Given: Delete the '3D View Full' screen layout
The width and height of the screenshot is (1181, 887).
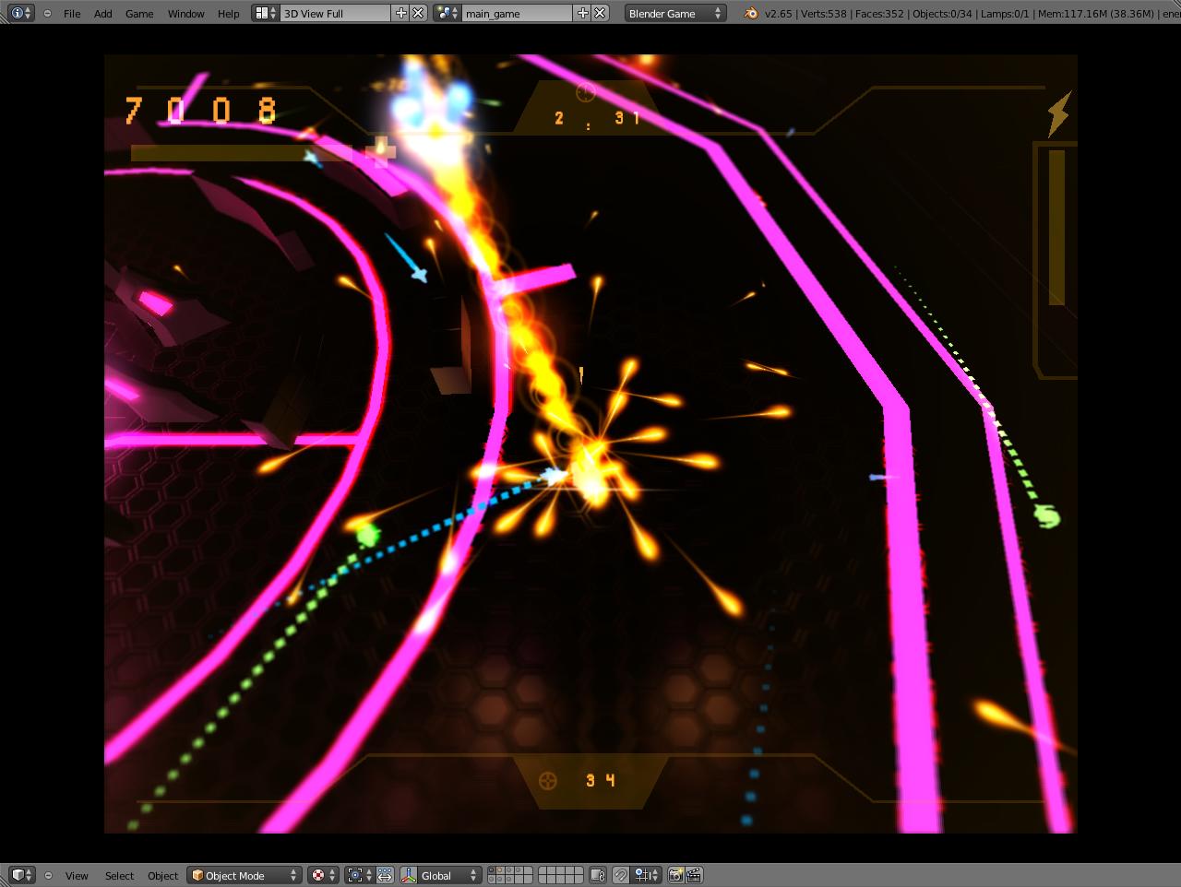Looking at the screenshot, I should pyautogui.click(x=418, y=13).
